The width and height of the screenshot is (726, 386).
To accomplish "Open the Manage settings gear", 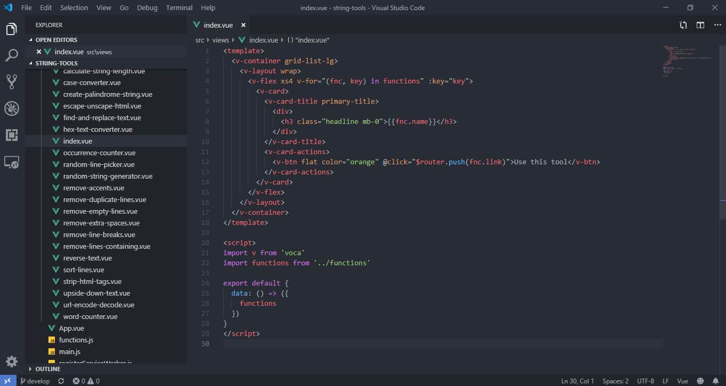I will coord(12,362).
